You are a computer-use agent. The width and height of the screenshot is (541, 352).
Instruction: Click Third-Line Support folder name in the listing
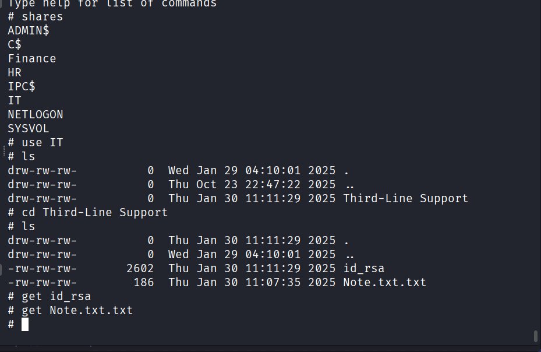(x=405, y=199)
